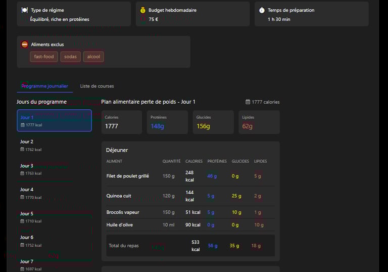Click the PROTÉINES column header
Image resolution: width=388 pixels, height=272 pixels.
217,161
